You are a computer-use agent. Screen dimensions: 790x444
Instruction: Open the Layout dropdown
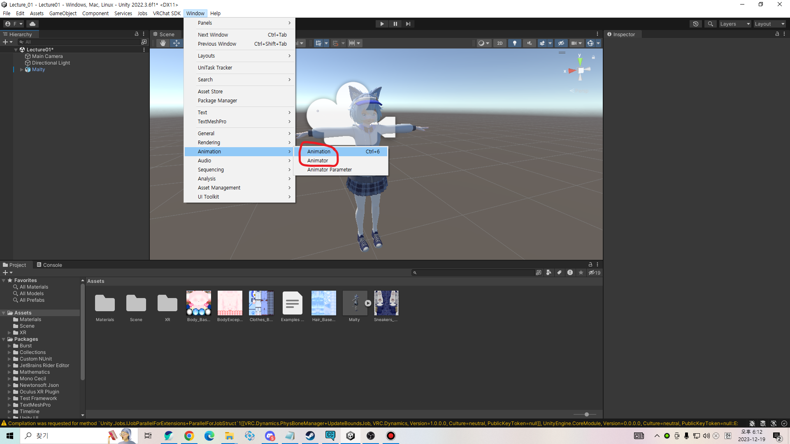pos(769,24)
